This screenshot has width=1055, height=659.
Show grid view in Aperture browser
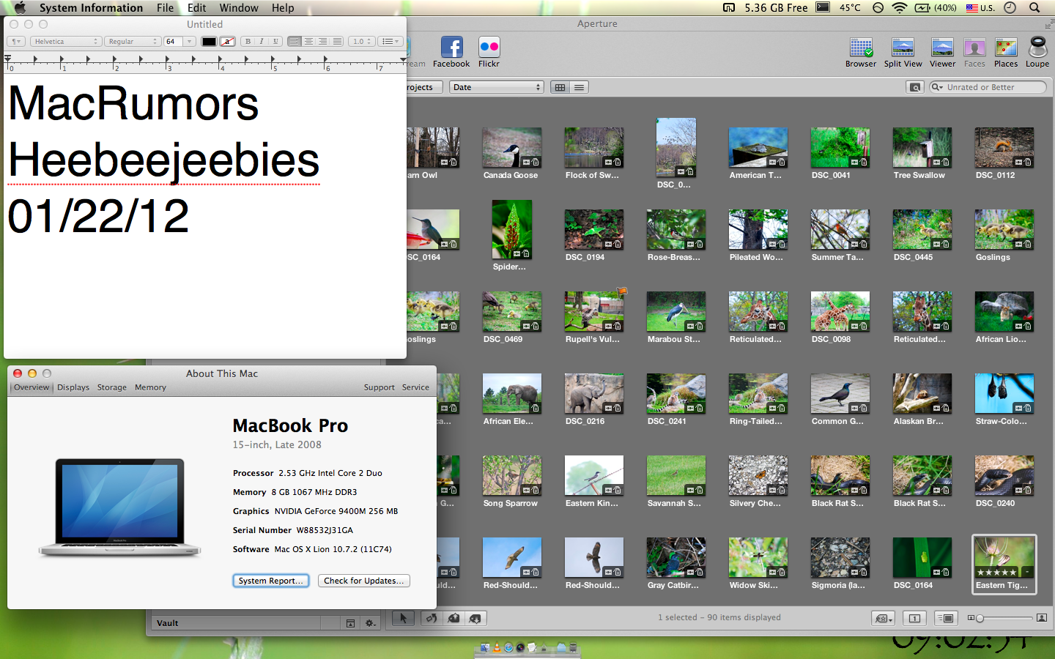[x=560, y=87]
